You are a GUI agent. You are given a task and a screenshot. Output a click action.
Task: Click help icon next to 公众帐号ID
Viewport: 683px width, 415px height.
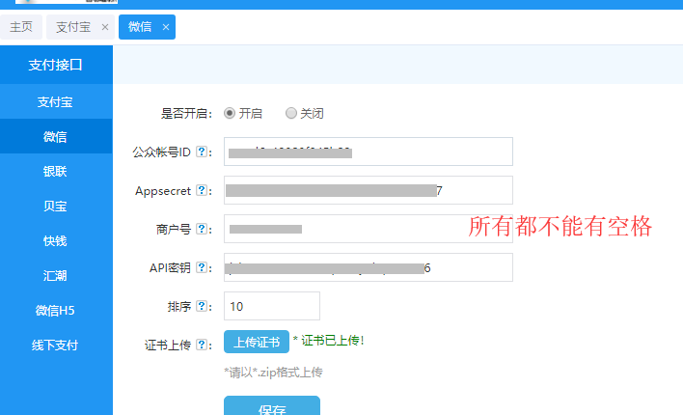tap(202, 152)
